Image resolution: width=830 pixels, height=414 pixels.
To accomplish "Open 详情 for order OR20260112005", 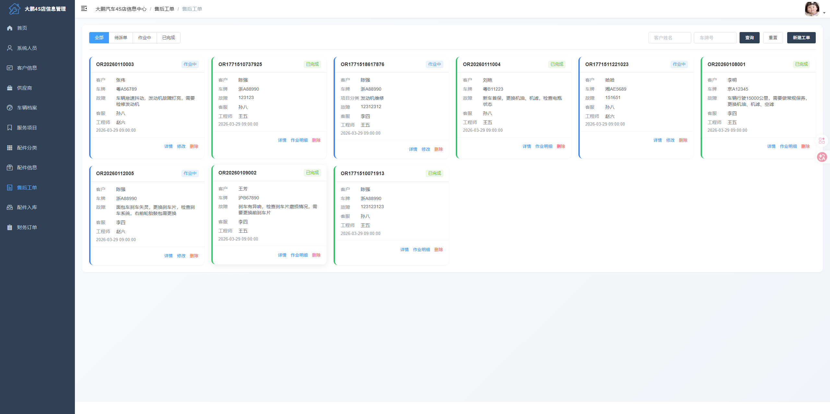I will [x=168, y=256].
